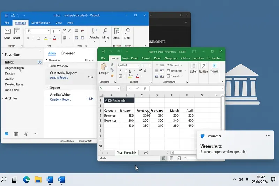279x186 pixels.
Task: Click the Zrefr icon in Outlook
Action: coord(117,31)
